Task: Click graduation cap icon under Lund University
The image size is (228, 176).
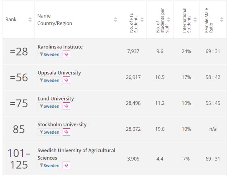Action: pos(66,106)
